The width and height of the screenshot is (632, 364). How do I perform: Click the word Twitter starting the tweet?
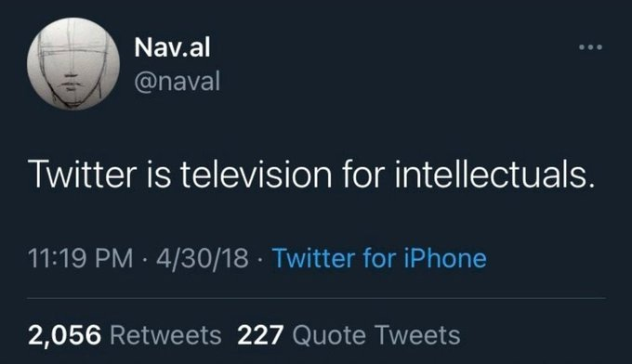83,175
